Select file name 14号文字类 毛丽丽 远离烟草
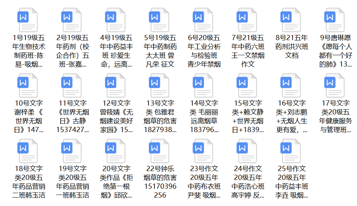The image size is (357, 206). 204,116
